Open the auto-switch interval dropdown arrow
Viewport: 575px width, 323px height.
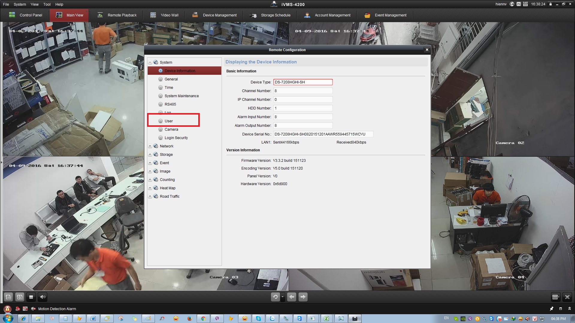282,297
